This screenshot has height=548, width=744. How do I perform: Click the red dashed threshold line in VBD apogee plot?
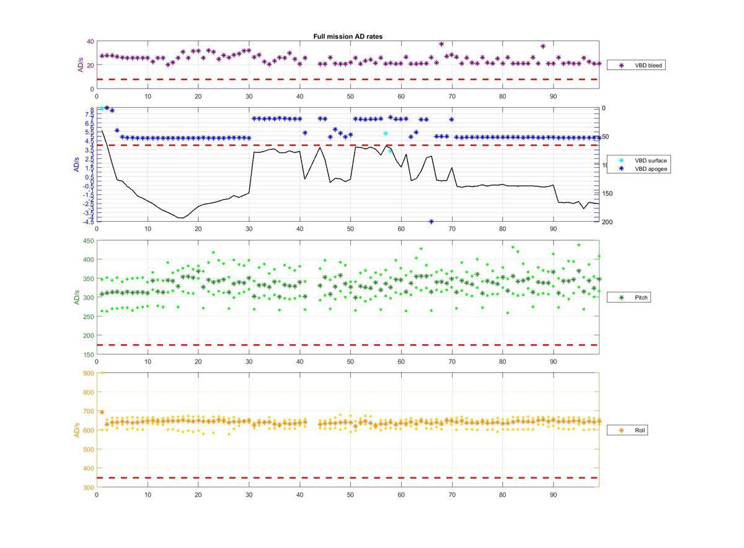tap(348, 145)
